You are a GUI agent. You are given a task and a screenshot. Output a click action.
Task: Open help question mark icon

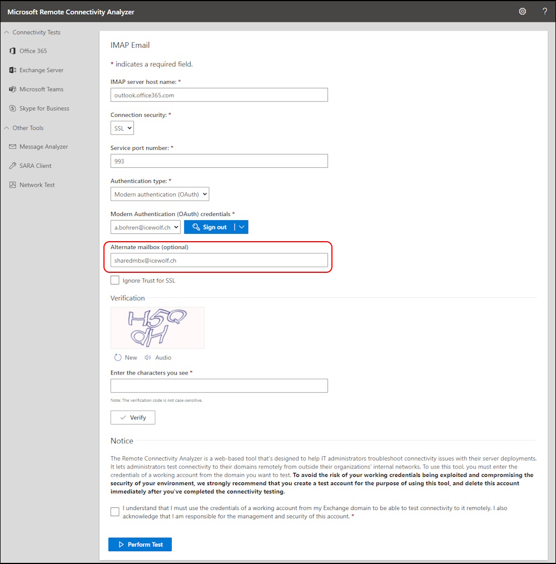[x=545, y=12]
